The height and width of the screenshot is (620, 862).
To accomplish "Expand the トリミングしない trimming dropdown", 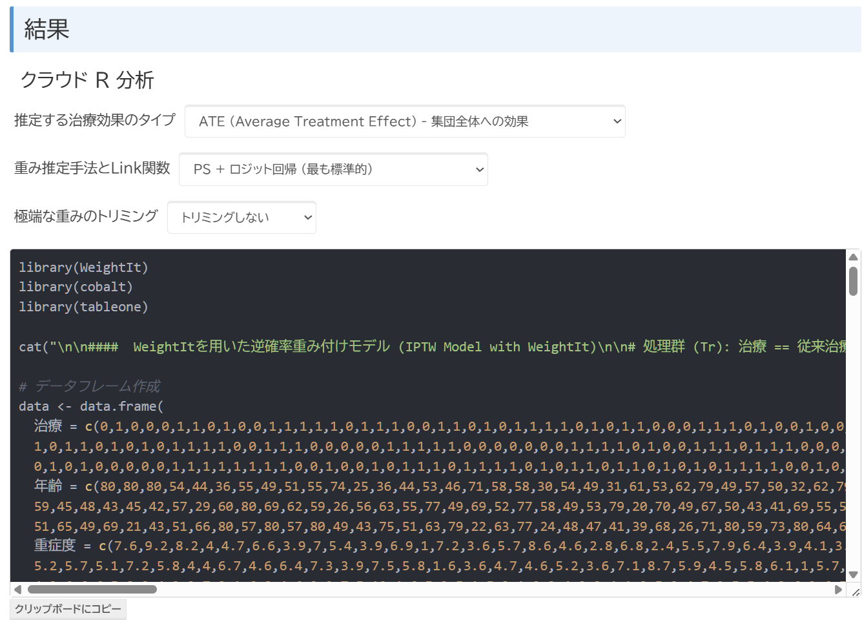I will (241, 218).
